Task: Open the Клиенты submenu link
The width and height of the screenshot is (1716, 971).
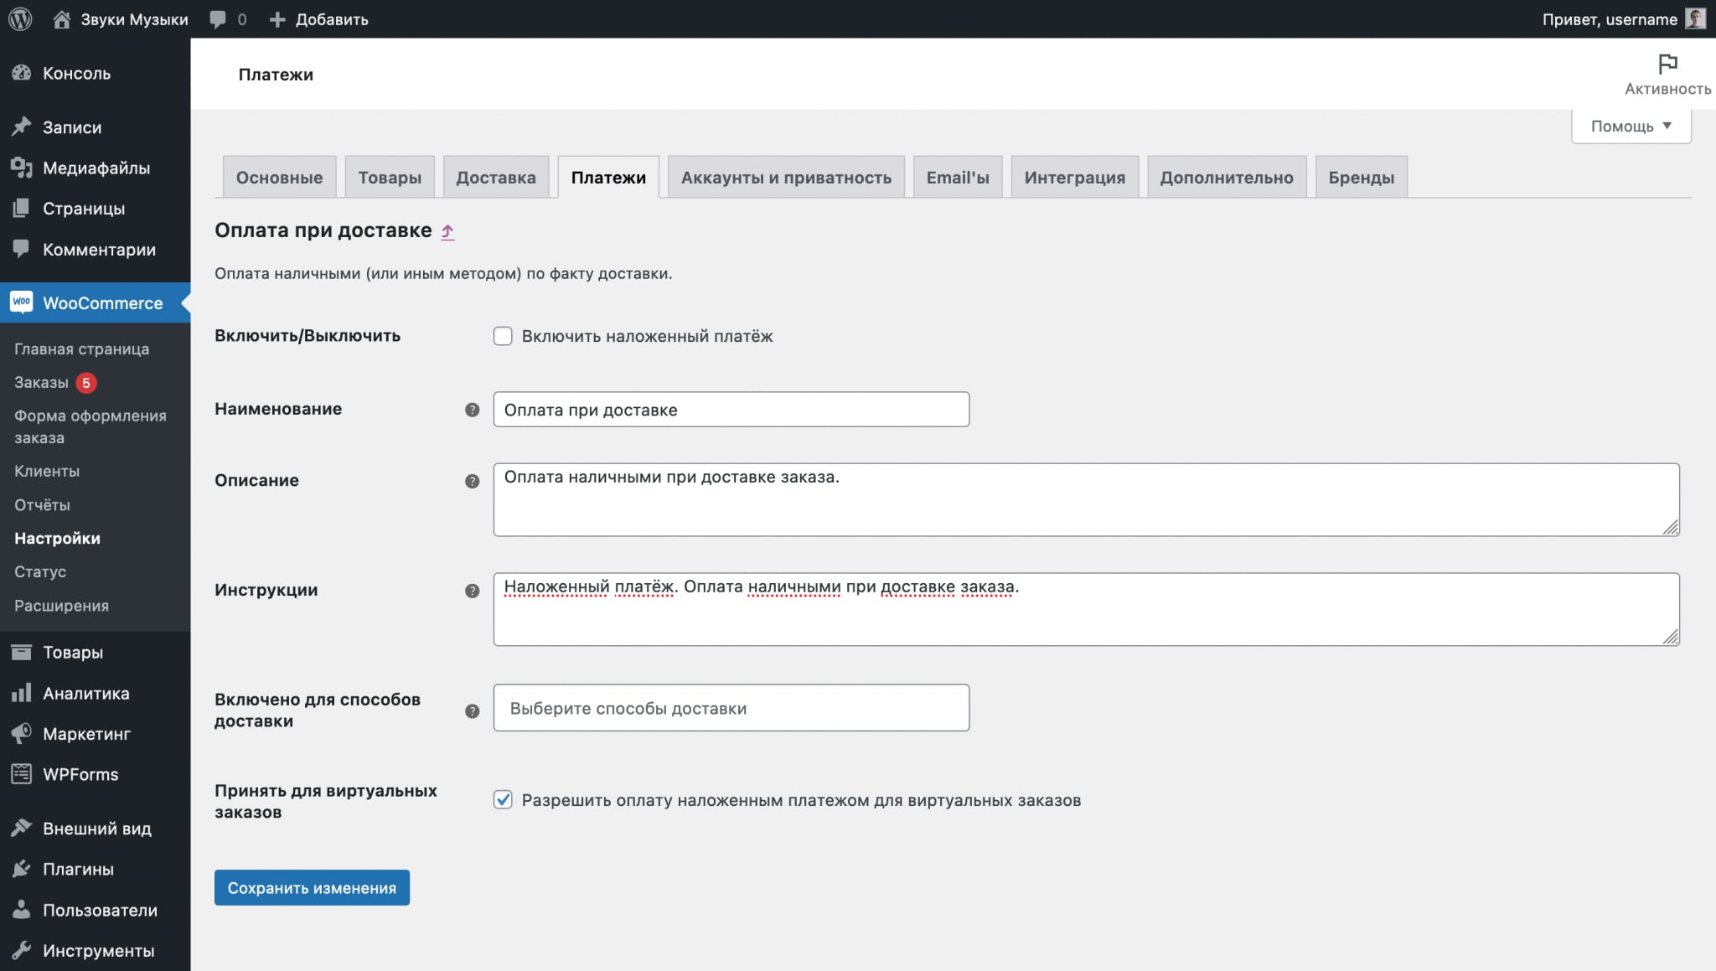Action: click(x=47, y=471)
